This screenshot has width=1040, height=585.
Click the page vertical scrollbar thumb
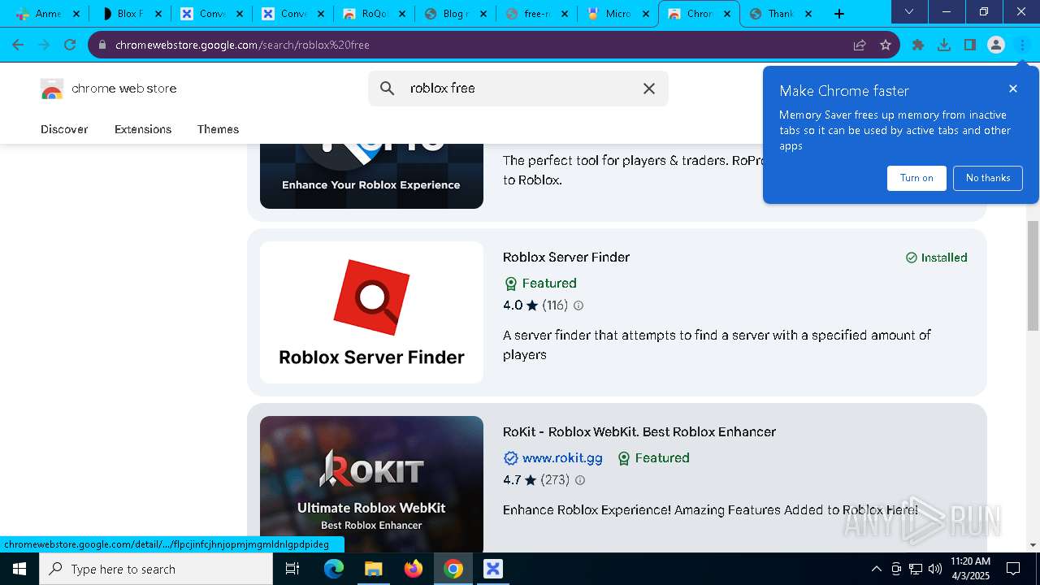[1033, 275]
